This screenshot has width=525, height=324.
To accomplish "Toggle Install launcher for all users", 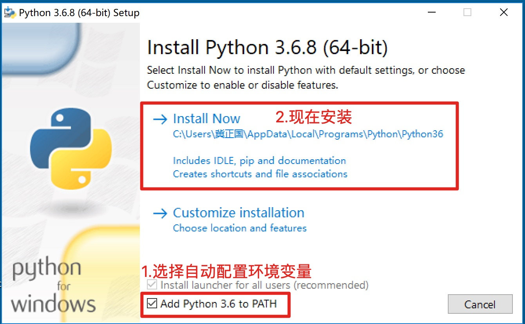I will (152, 285).
